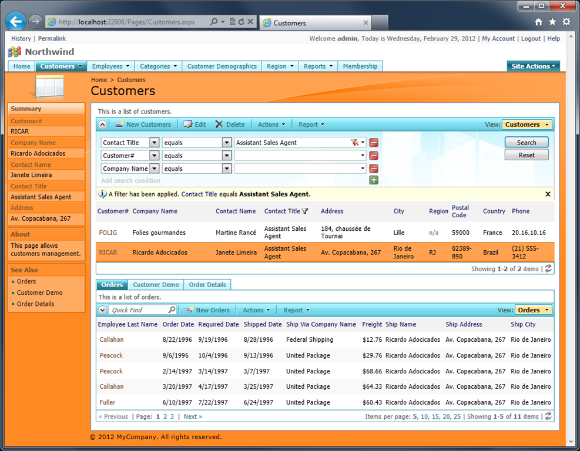Screen dimensions: 580x451
Task: Click the Reset button
Action: coord(527,155)
